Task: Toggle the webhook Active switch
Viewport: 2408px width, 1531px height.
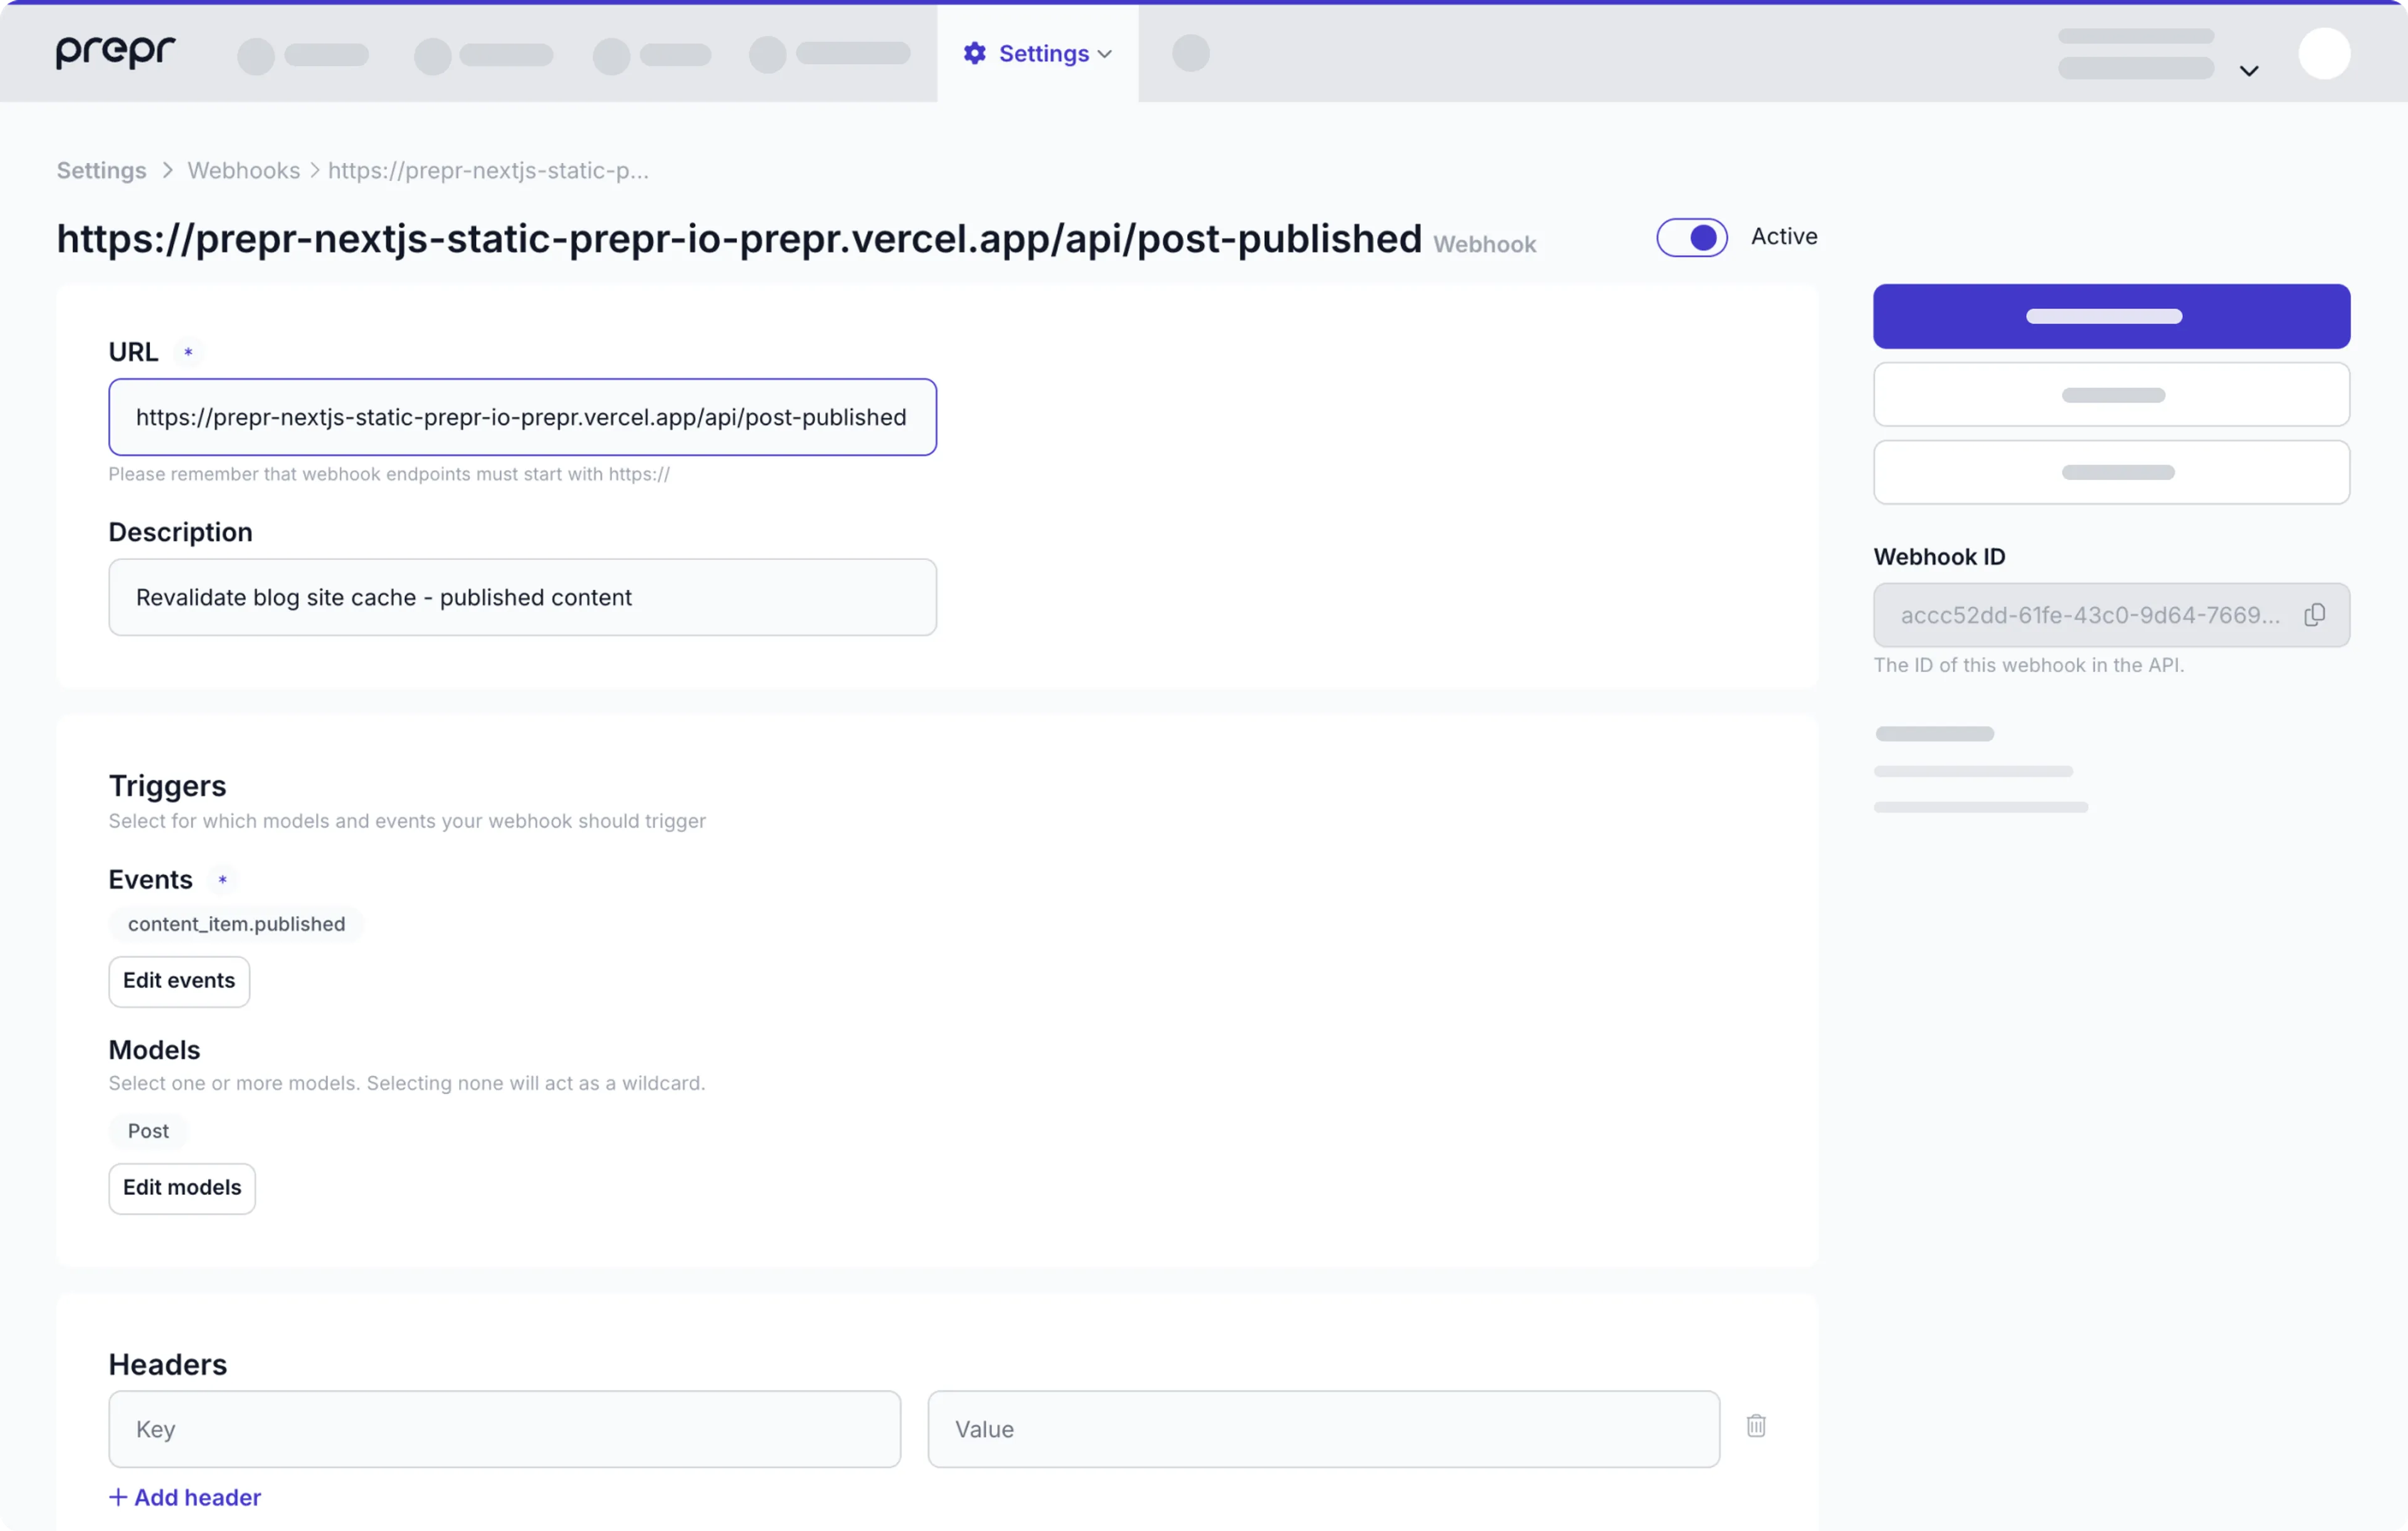Action: [1691, 237]
